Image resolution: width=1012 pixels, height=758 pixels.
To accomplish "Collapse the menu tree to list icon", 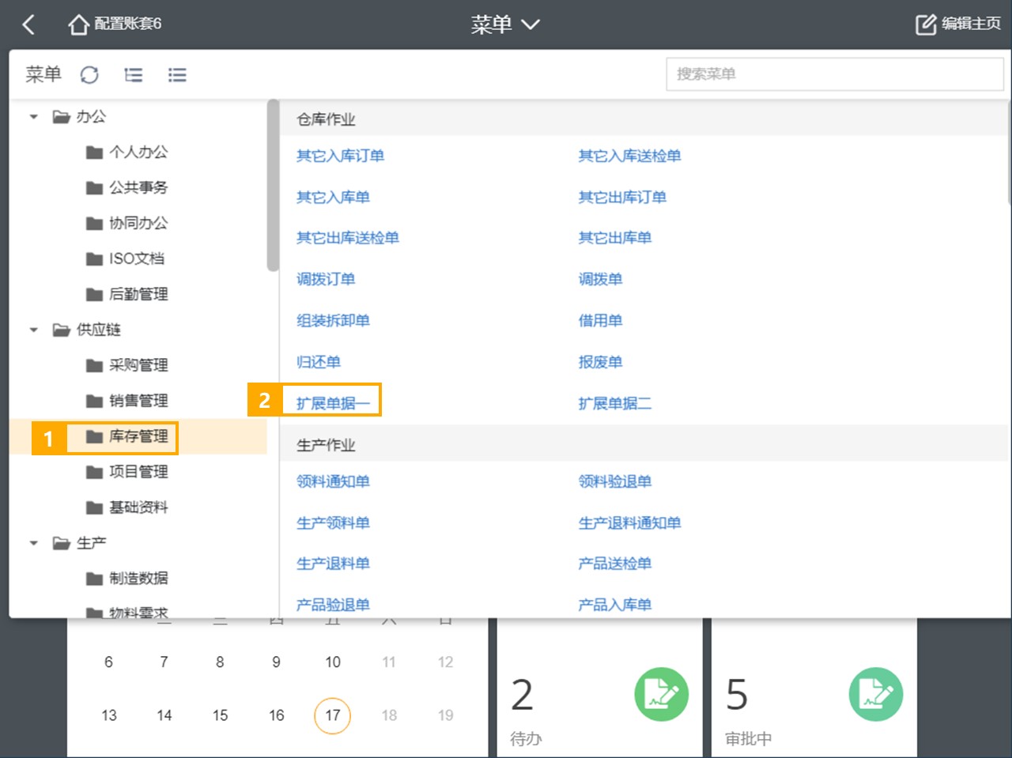I will 177,75.
